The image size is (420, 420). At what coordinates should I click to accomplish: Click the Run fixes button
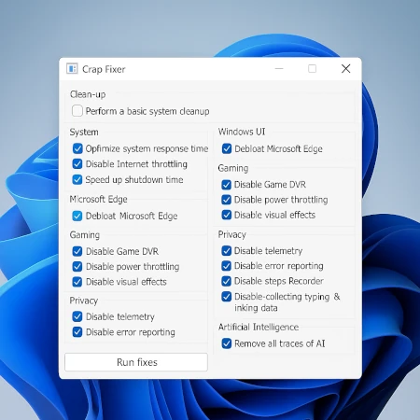point(136,362)
